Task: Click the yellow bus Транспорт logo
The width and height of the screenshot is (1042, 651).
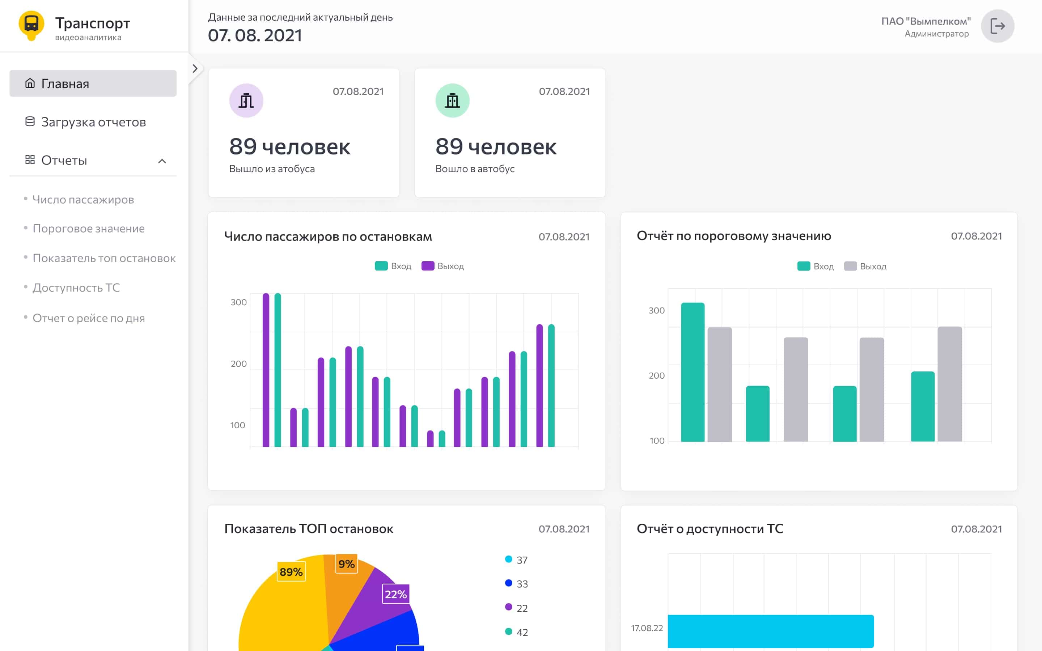Action: 31,25
